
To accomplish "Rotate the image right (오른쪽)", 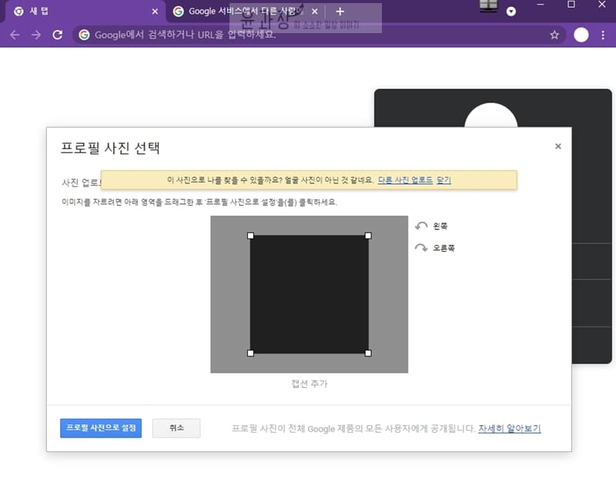I will tap(434, 248).
